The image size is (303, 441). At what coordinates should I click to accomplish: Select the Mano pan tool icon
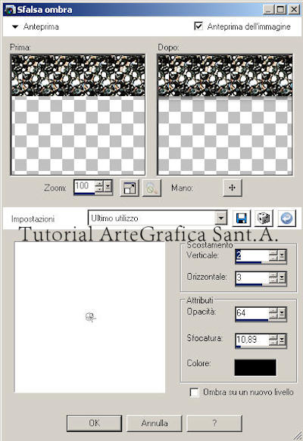[233, 188]
